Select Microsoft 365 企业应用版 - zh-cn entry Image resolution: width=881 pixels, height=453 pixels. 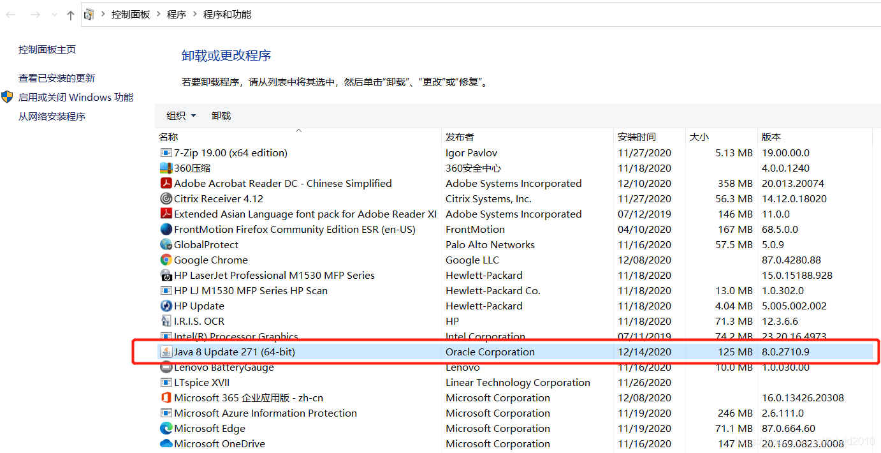pyautogui.click(x=249, y=398)
